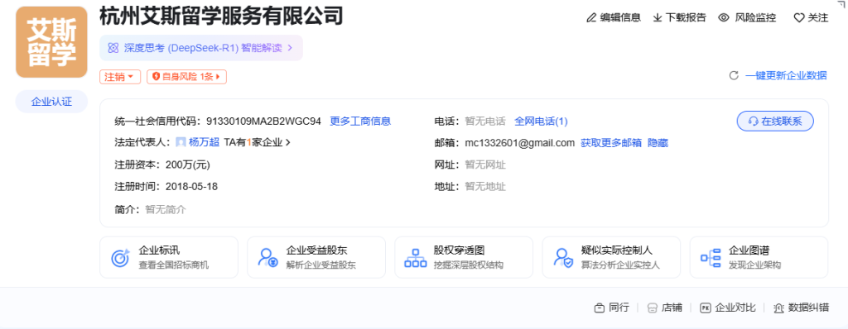Click registered capital 200万(元)
The width and height of the screenshot is (848, 329).
click(x=188, y=164)
